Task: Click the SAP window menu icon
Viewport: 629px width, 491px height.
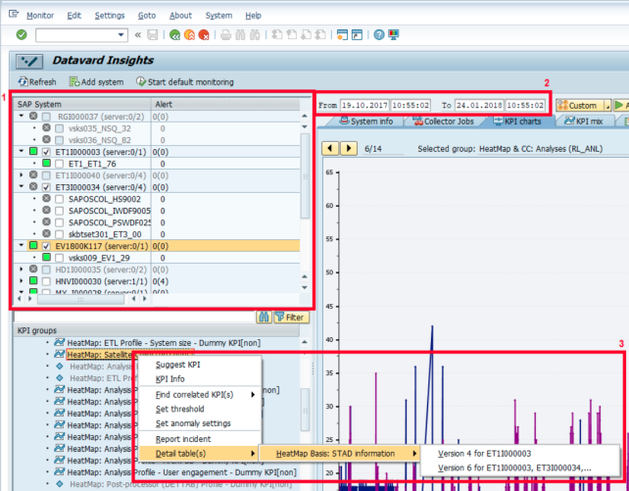Action: pos(14,15)
